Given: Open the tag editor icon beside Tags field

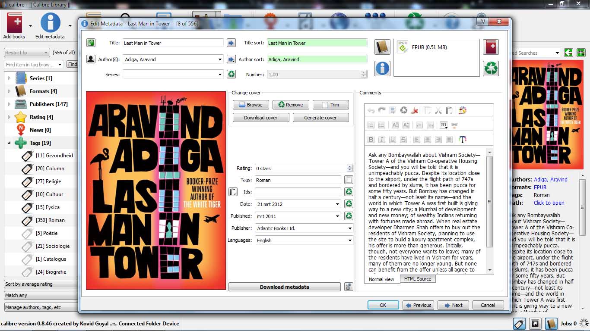Looking at the screenshot, I should [x=349, y=180].
